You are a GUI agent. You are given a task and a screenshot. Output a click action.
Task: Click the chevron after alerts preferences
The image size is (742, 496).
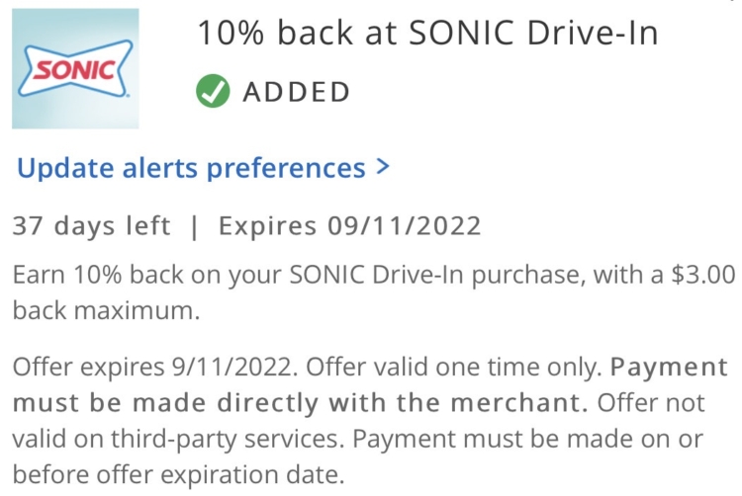(x=382, y=167)
